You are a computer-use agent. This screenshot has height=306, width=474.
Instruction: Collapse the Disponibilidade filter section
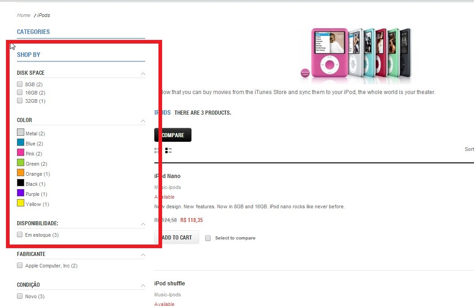coord(143,224)
